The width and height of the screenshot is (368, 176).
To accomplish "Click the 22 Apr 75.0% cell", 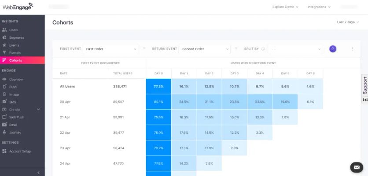I will [x=158, y=132].
